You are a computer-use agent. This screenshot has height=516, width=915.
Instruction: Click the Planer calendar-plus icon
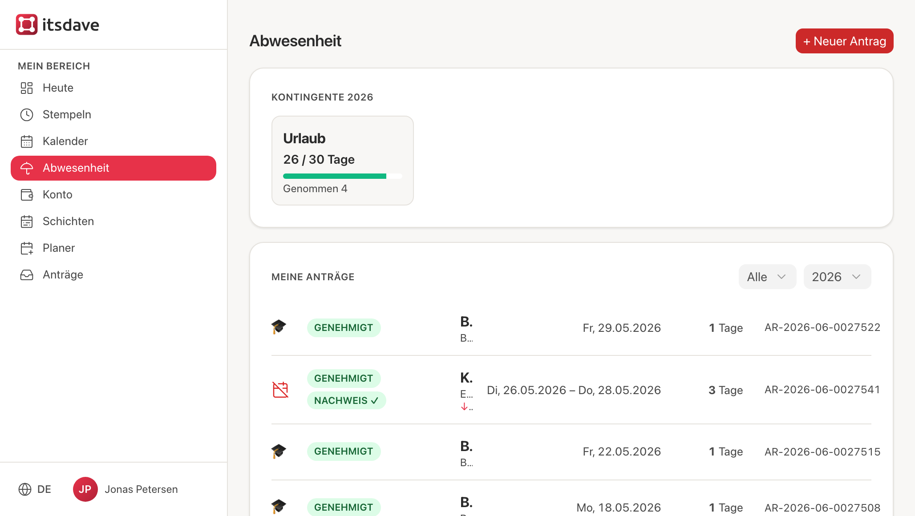[x=27, y=248]
